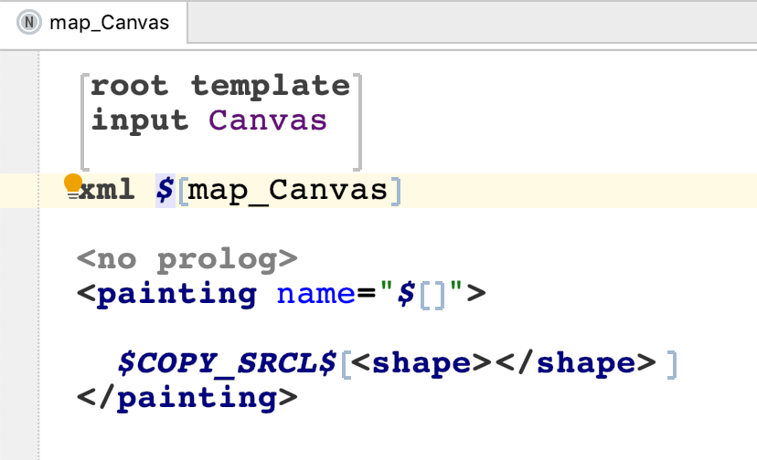This screenshot has width=757, height=460.
Task: Click the $ macro symbol before map_Canvas
Action: [165, 190]
